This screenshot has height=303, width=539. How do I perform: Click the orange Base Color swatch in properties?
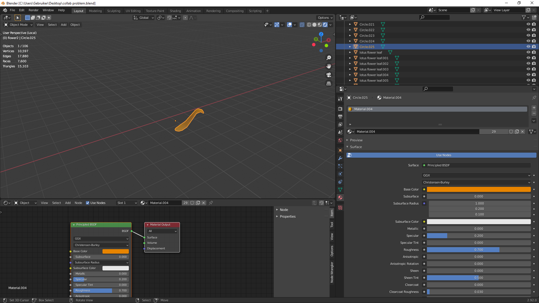479,189
